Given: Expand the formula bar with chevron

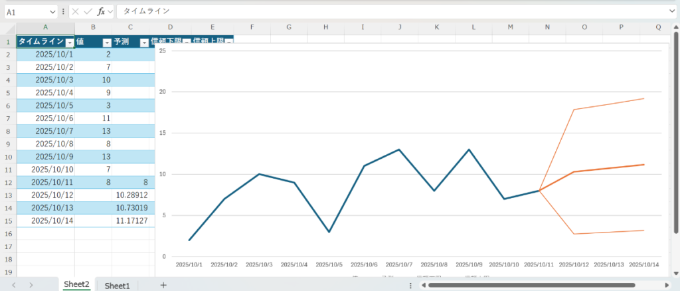Looking at the screenshot, I should pyautogui.click(x=671, y=12).
